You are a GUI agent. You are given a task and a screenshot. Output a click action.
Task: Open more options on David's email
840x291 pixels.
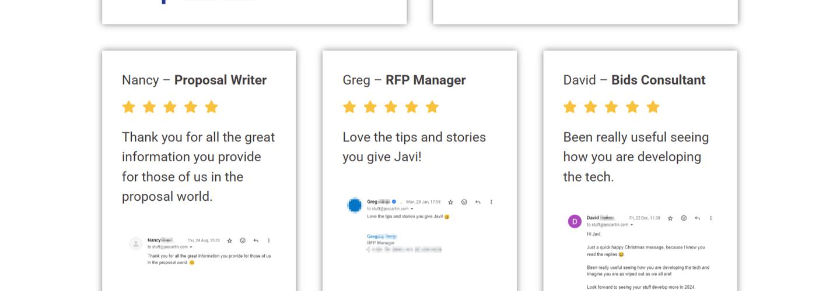[710, 218]
